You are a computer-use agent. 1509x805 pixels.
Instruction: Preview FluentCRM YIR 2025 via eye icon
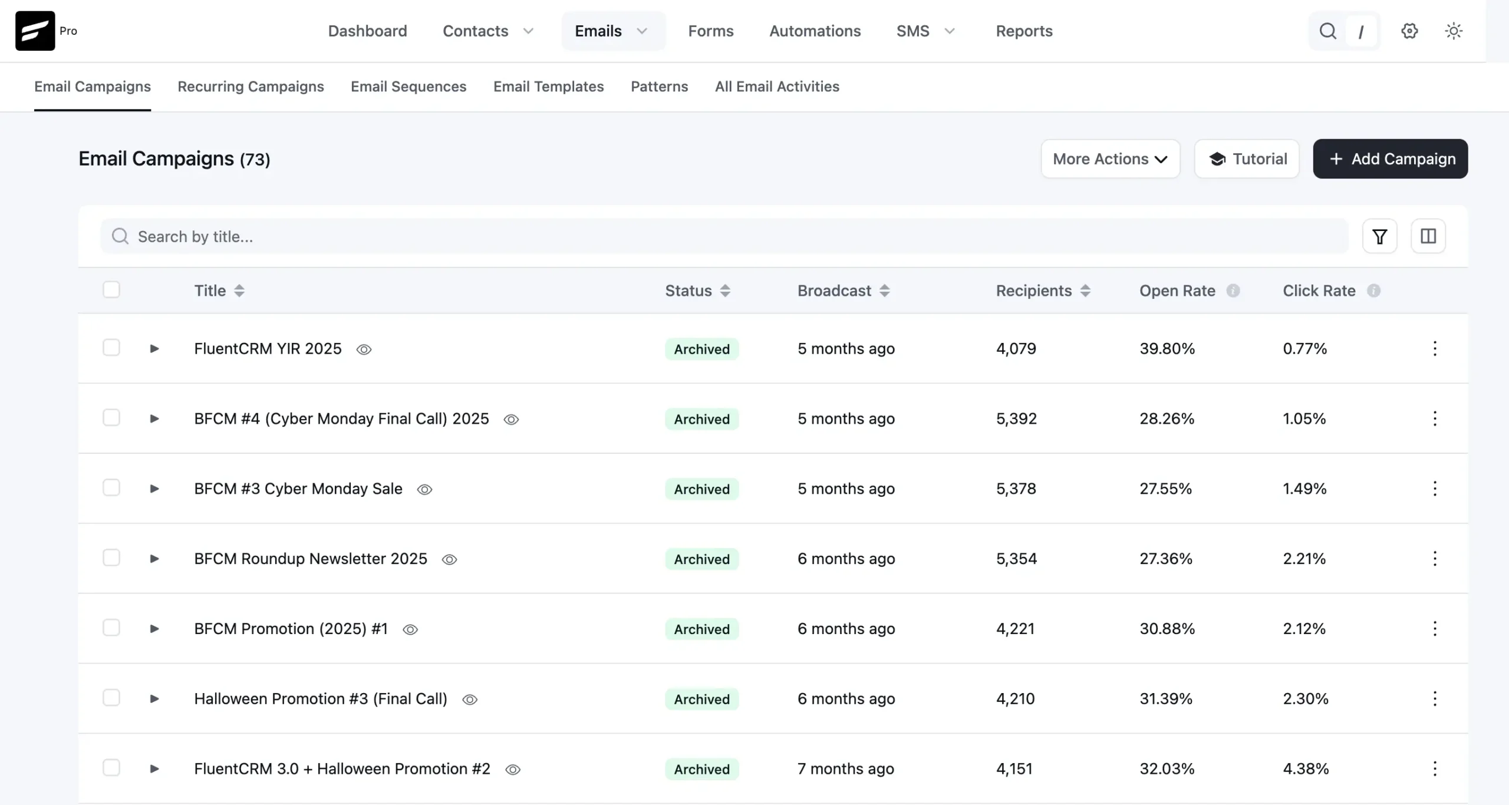364,349
